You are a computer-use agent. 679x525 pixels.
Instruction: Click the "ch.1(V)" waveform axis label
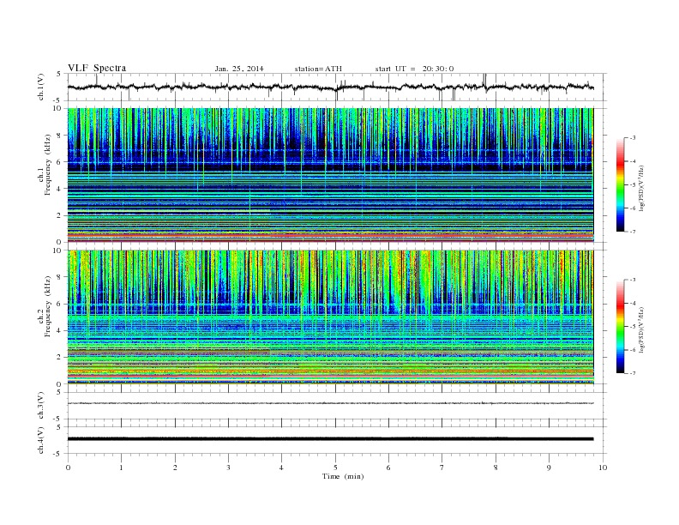pyautogui.click(x=41, y=87)
